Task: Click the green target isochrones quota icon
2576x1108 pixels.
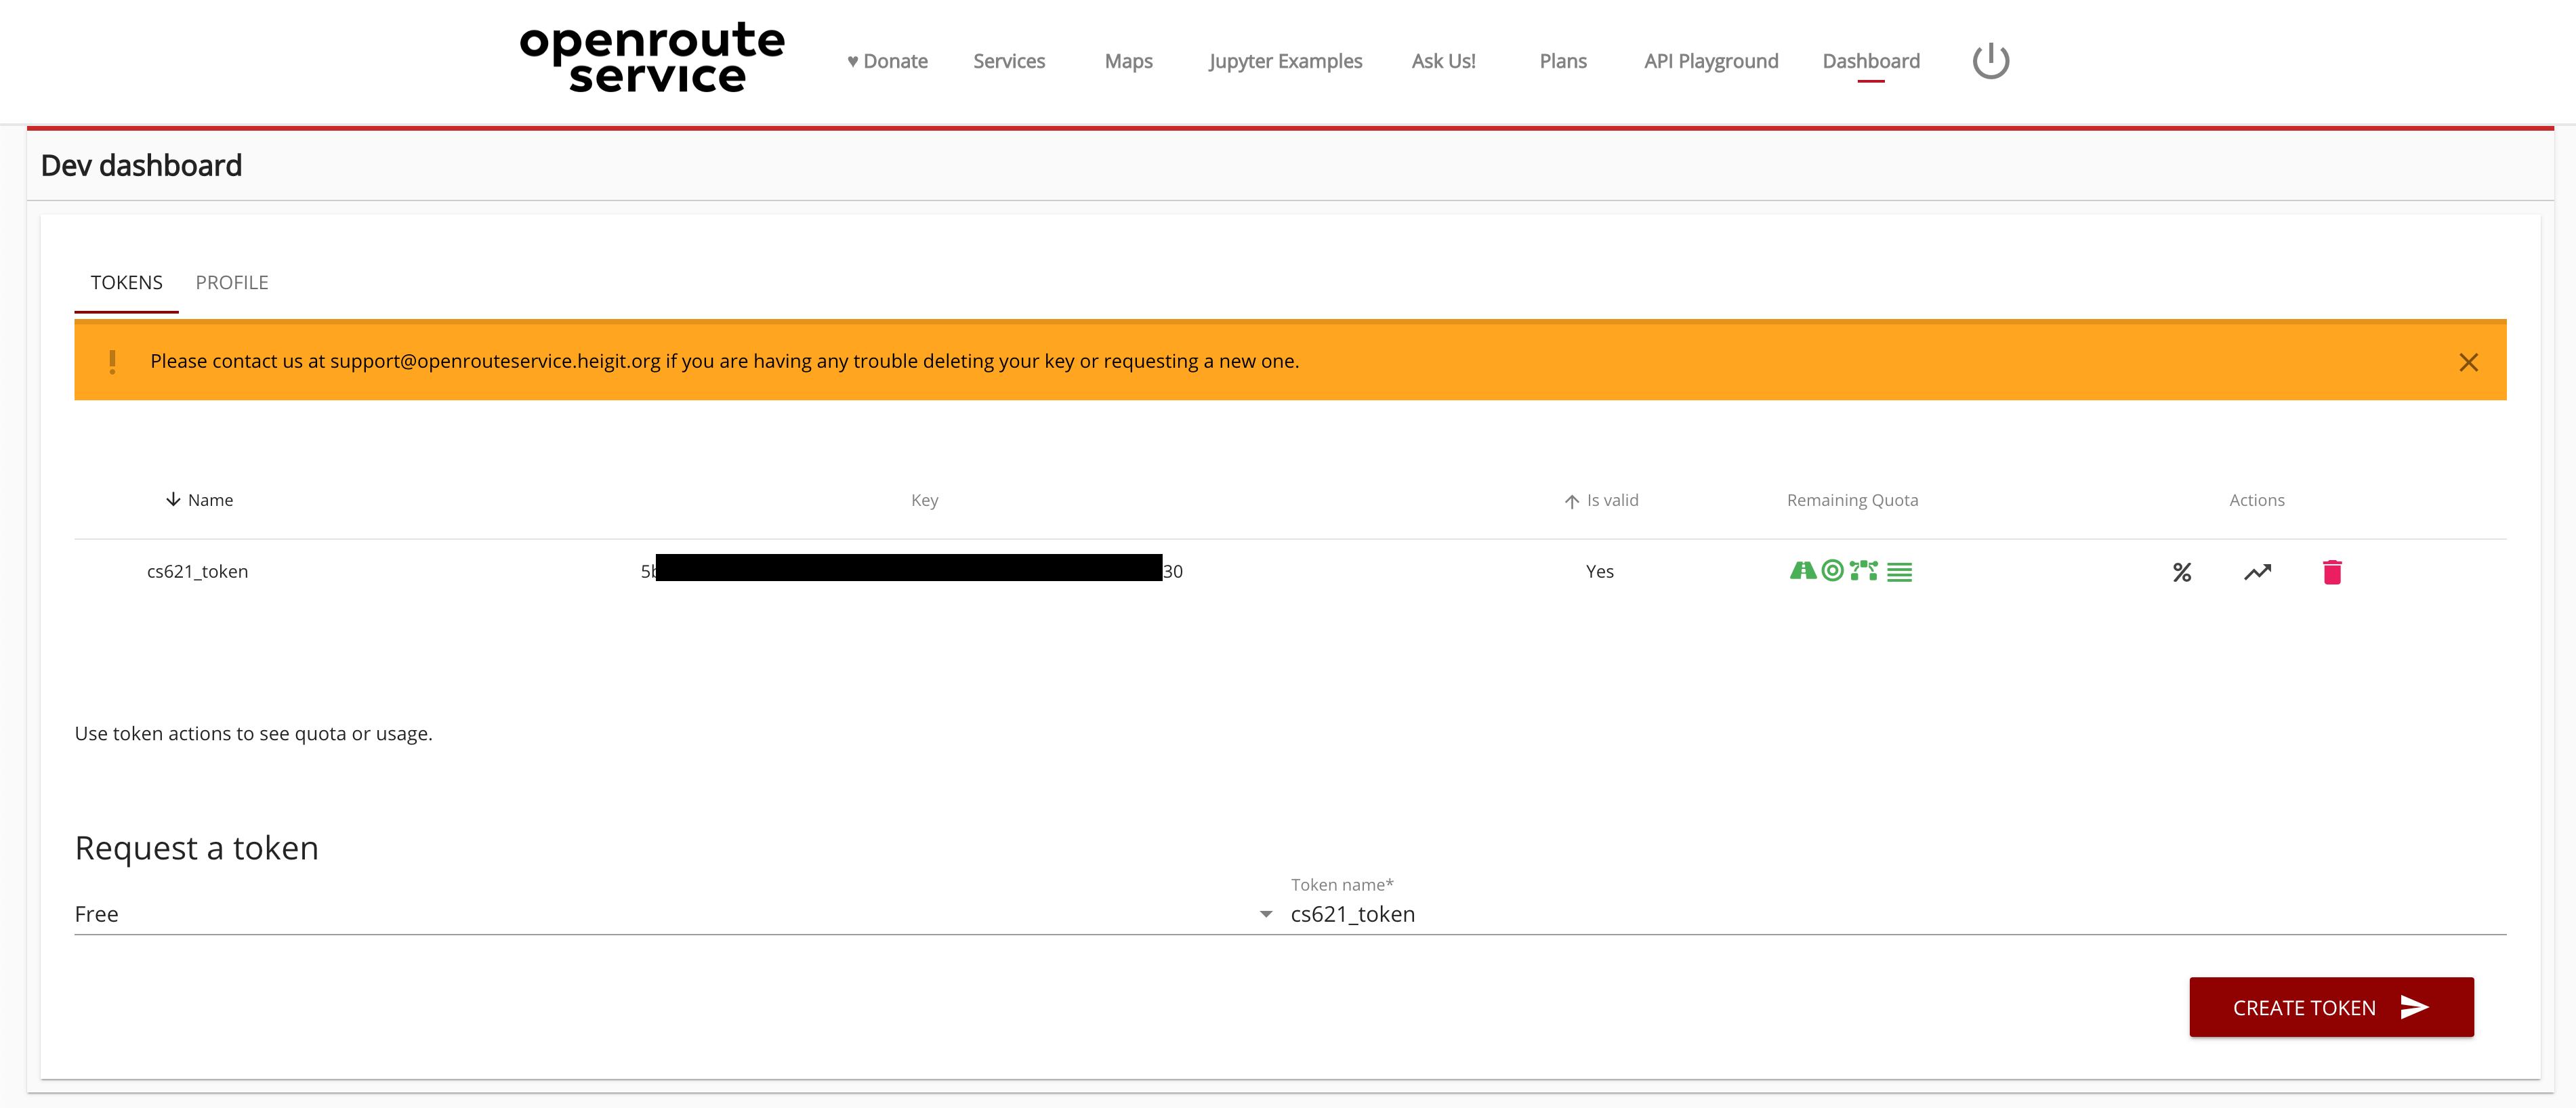Action: (x=1832, y=571)
